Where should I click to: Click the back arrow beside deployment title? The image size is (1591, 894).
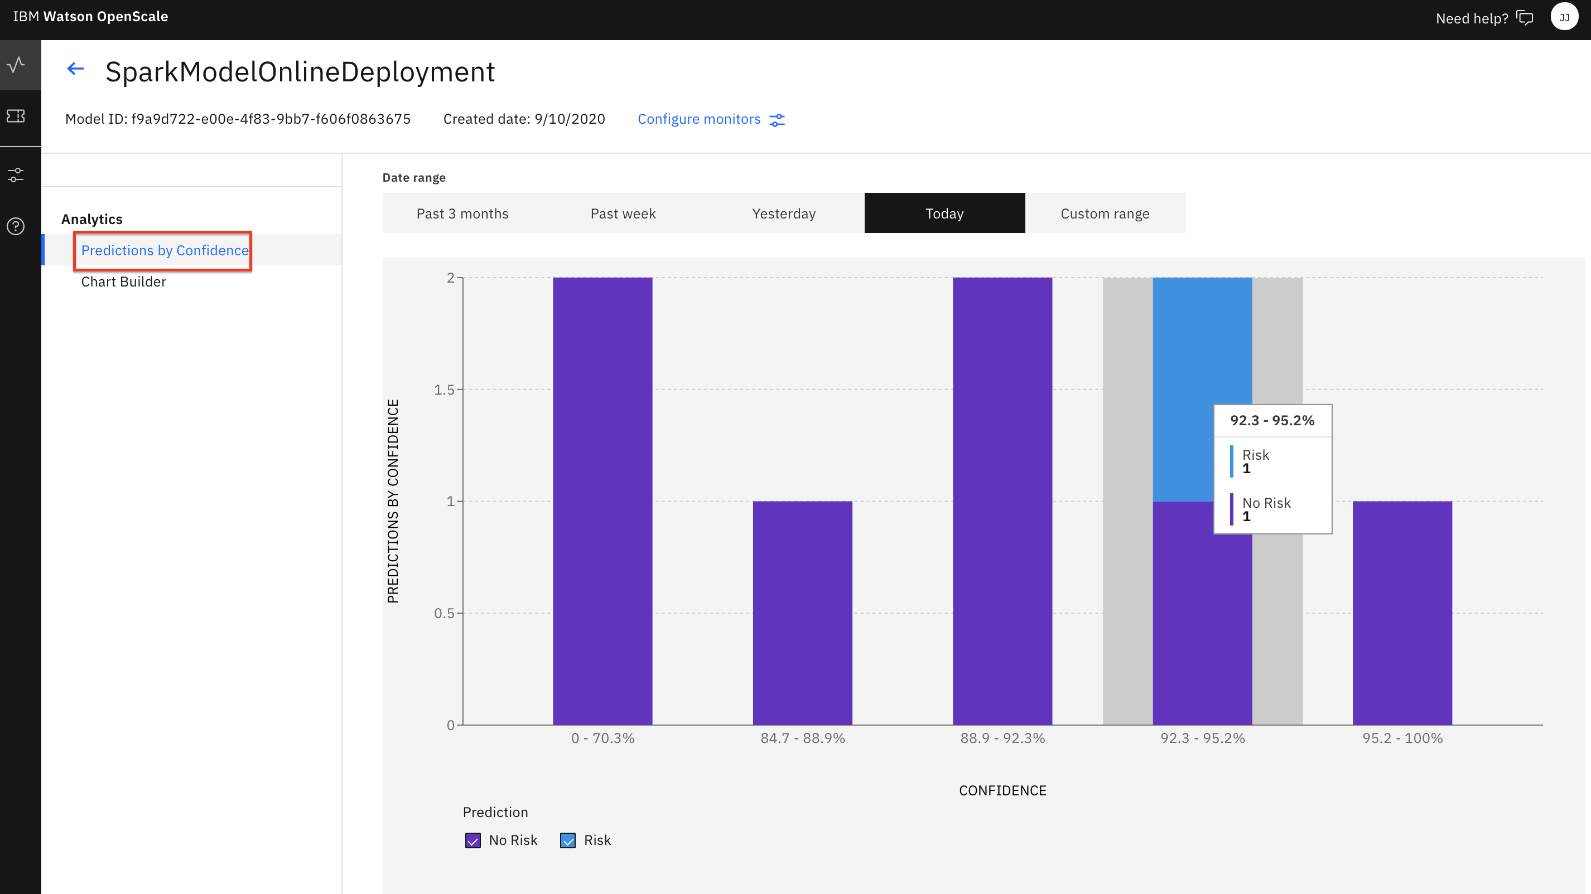(x=75, y=69)
